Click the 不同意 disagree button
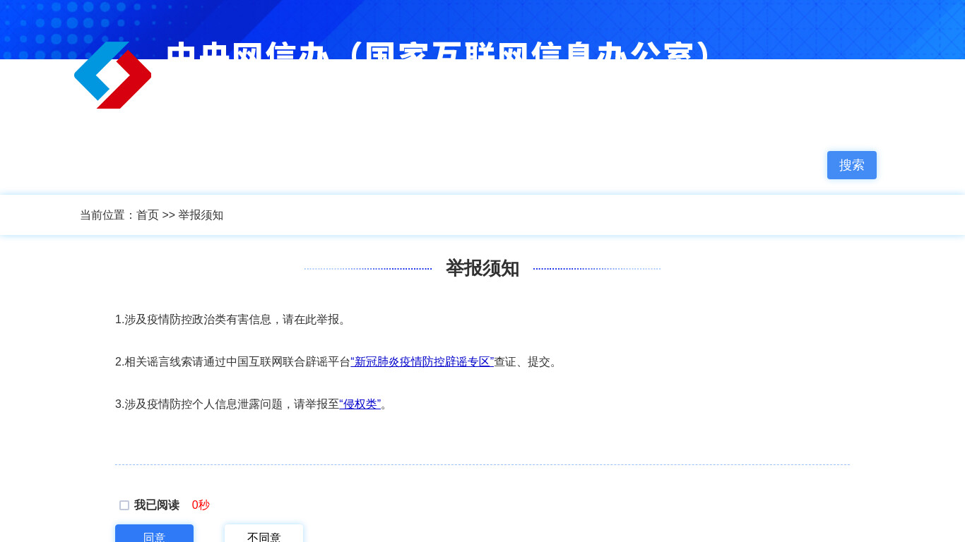The image size is (965, 542). point(264,534)
